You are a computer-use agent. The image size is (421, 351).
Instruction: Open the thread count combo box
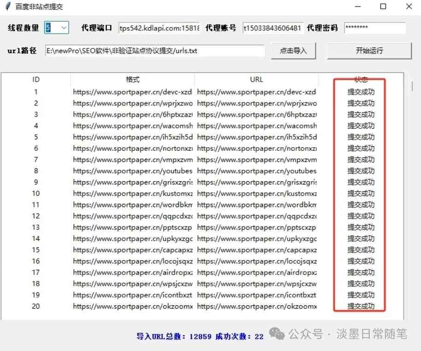(57, 28)
